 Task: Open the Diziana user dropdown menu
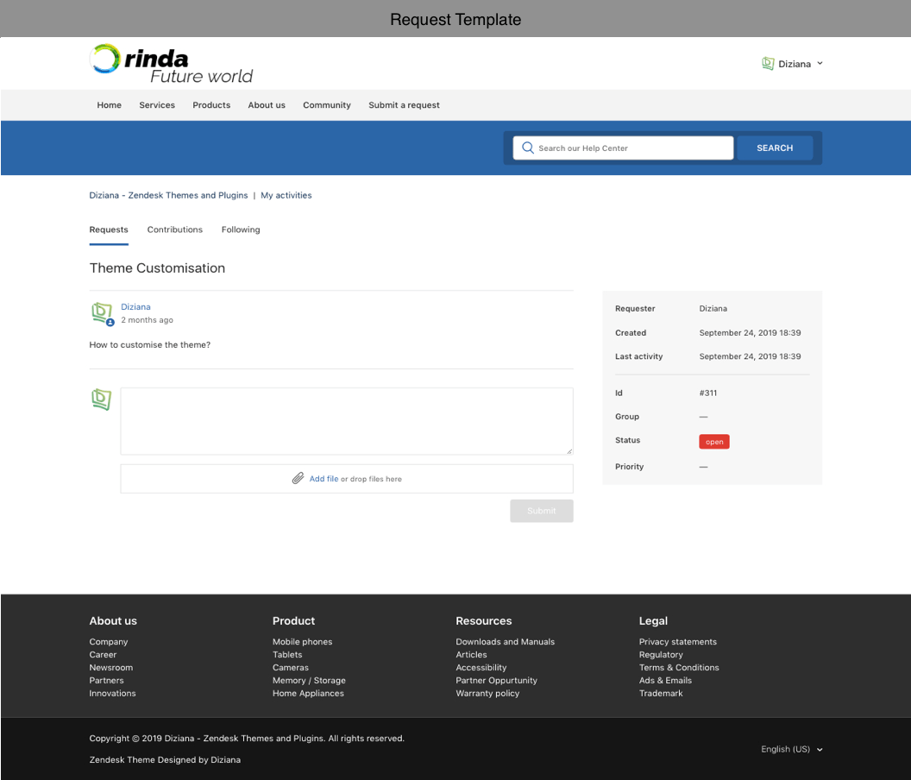[x=794, y=64]
